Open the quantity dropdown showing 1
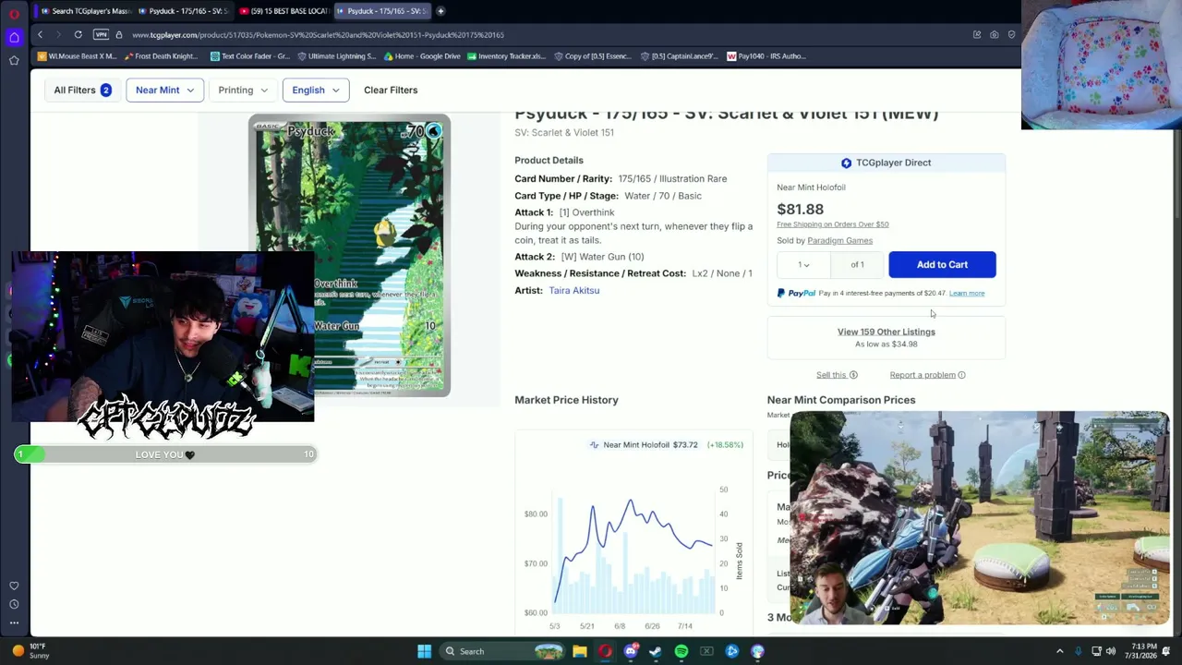This screenshot has width=1182, height=665. tap(804, 265)
